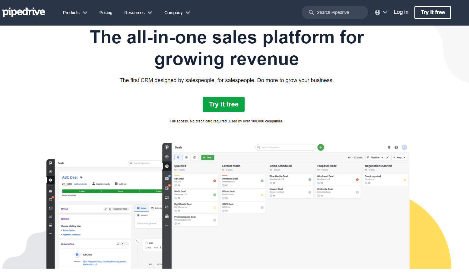Open the Umbrella Deal card

[x=338, y=192]
